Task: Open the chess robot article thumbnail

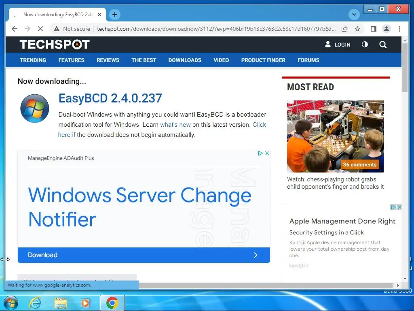Action: tap(335, 136)
